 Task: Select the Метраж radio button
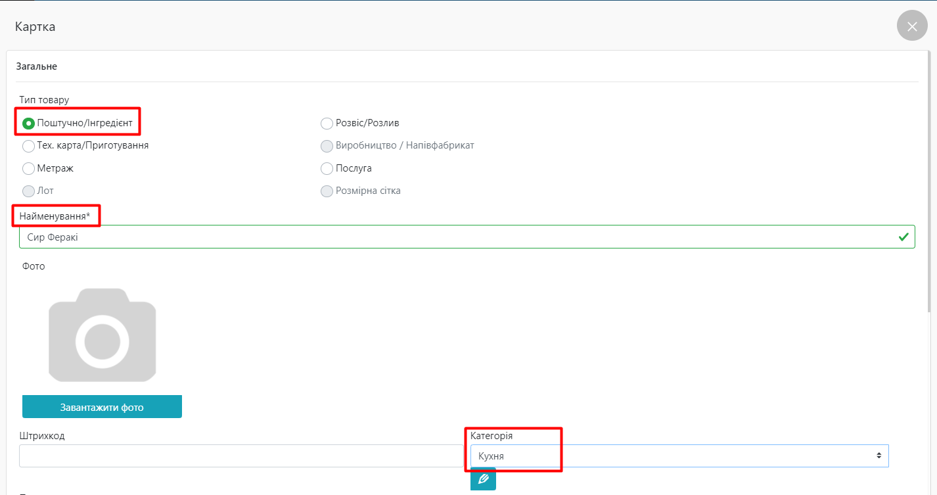click(29, 169)
